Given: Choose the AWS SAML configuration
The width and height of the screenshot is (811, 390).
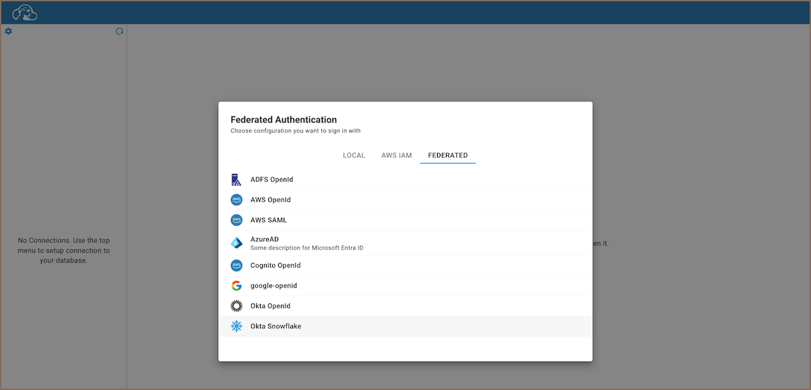Looking at the screenshot, I should pyautogui.click(x=269, y=220).
